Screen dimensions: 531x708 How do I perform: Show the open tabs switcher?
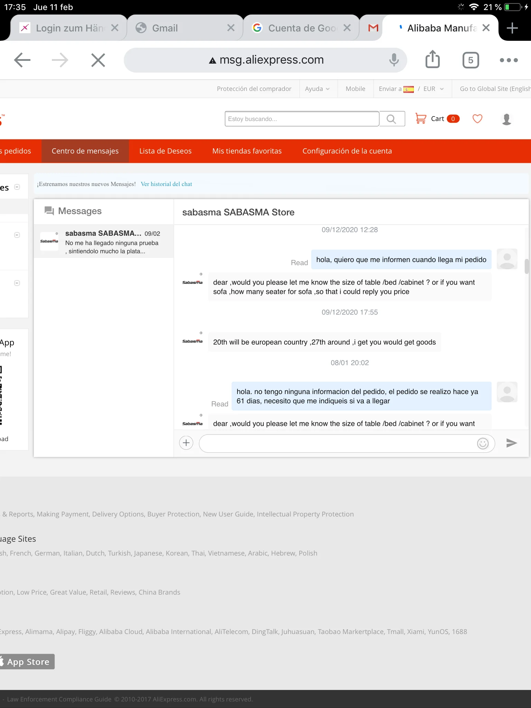coord(471,60)
